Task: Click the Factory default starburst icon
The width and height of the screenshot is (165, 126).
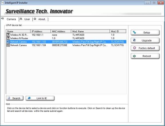Action: [134, 48]
